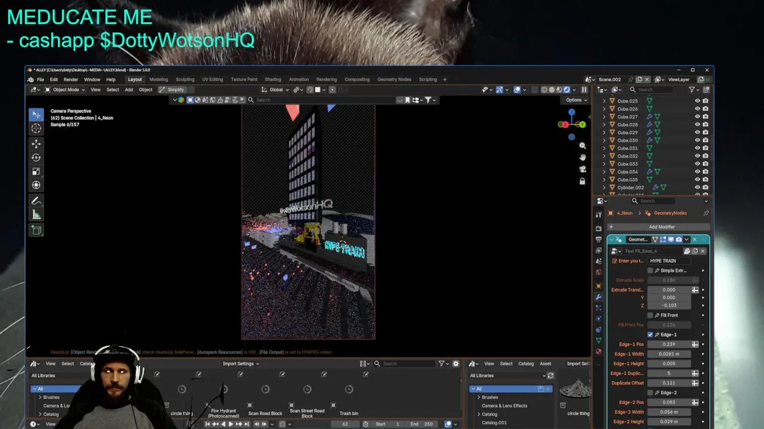Remove the GeometryNodes modifier with X

(694, 240)
